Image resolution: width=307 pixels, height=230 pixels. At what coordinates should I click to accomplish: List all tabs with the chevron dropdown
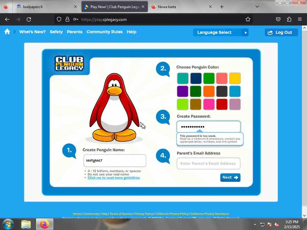[x=257, y=7]
